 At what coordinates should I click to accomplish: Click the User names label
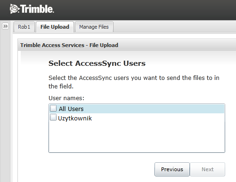[x=66, y=98]
